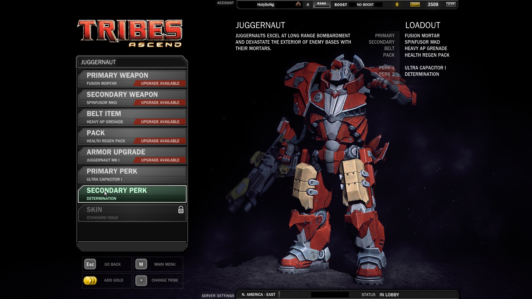This screenshot has width=532, height=299.
Task: Click the rank chevron insignia icon
Action: (298, 4)
